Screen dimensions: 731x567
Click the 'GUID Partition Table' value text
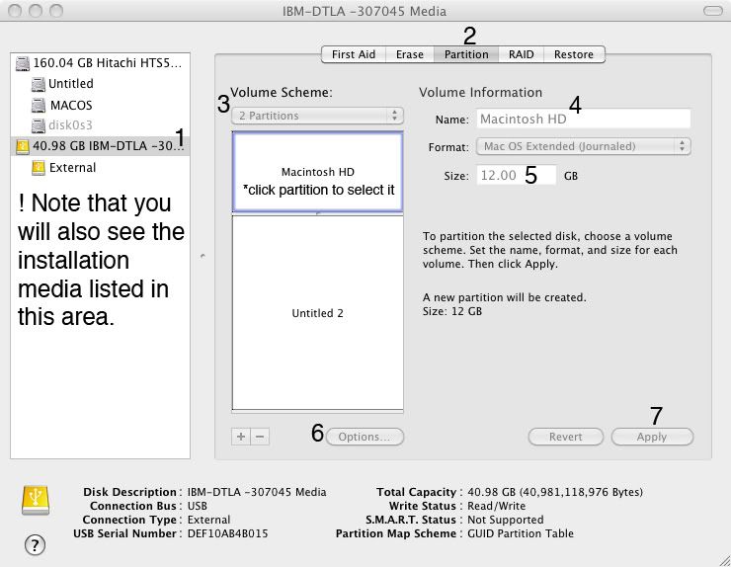pos(521,533)
